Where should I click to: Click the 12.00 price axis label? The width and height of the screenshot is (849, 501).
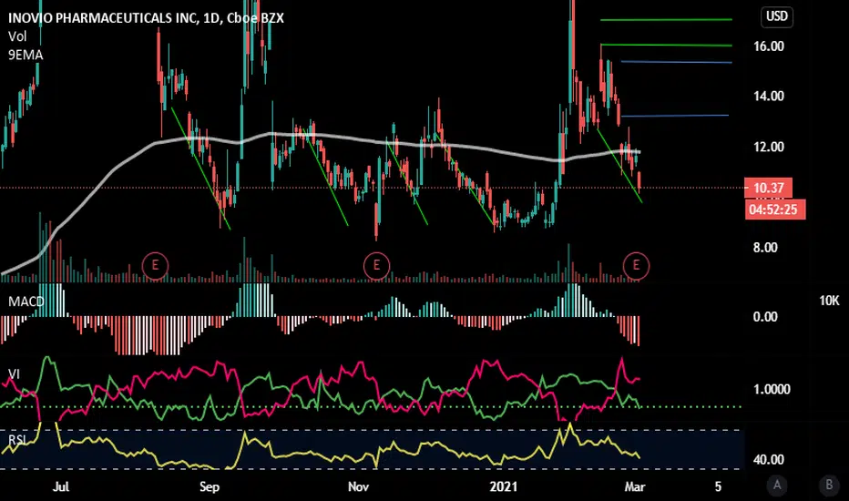tap(768, 147)
